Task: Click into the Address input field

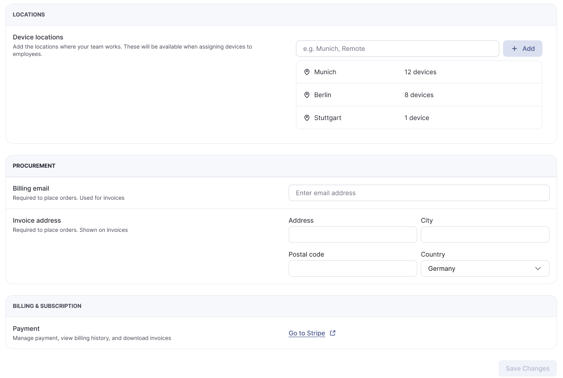Action: (x=353, y=235)
